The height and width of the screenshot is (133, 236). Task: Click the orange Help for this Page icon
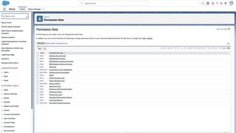coord(229,29)
